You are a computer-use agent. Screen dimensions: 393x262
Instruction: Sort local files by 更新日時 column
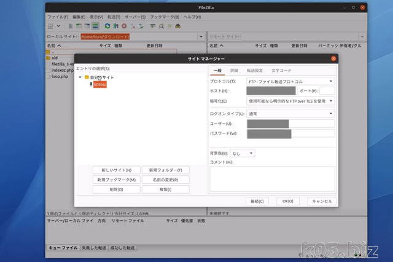154,46
